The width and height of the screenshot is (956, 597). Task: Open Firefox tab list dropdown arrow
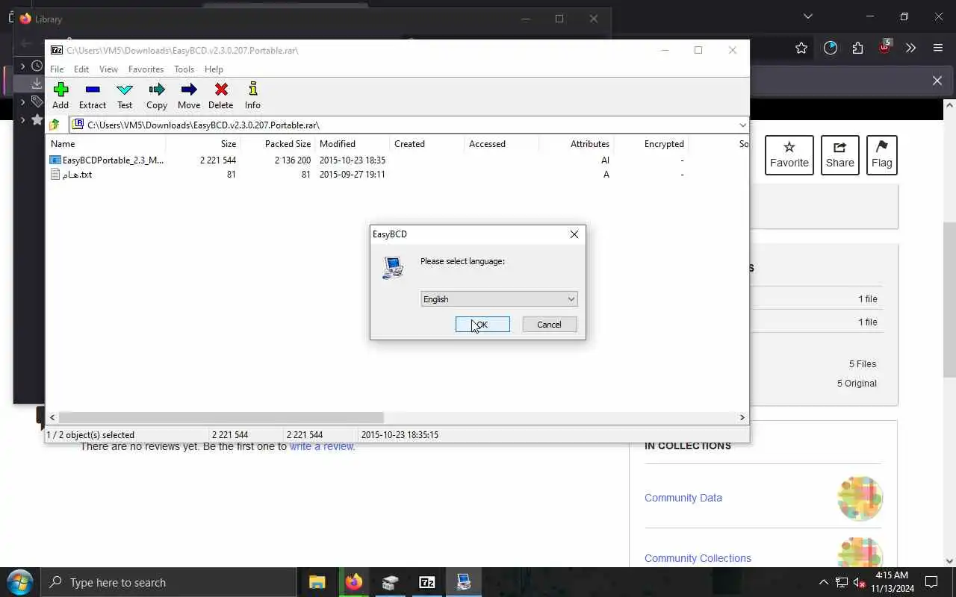[x=807, y=16]
